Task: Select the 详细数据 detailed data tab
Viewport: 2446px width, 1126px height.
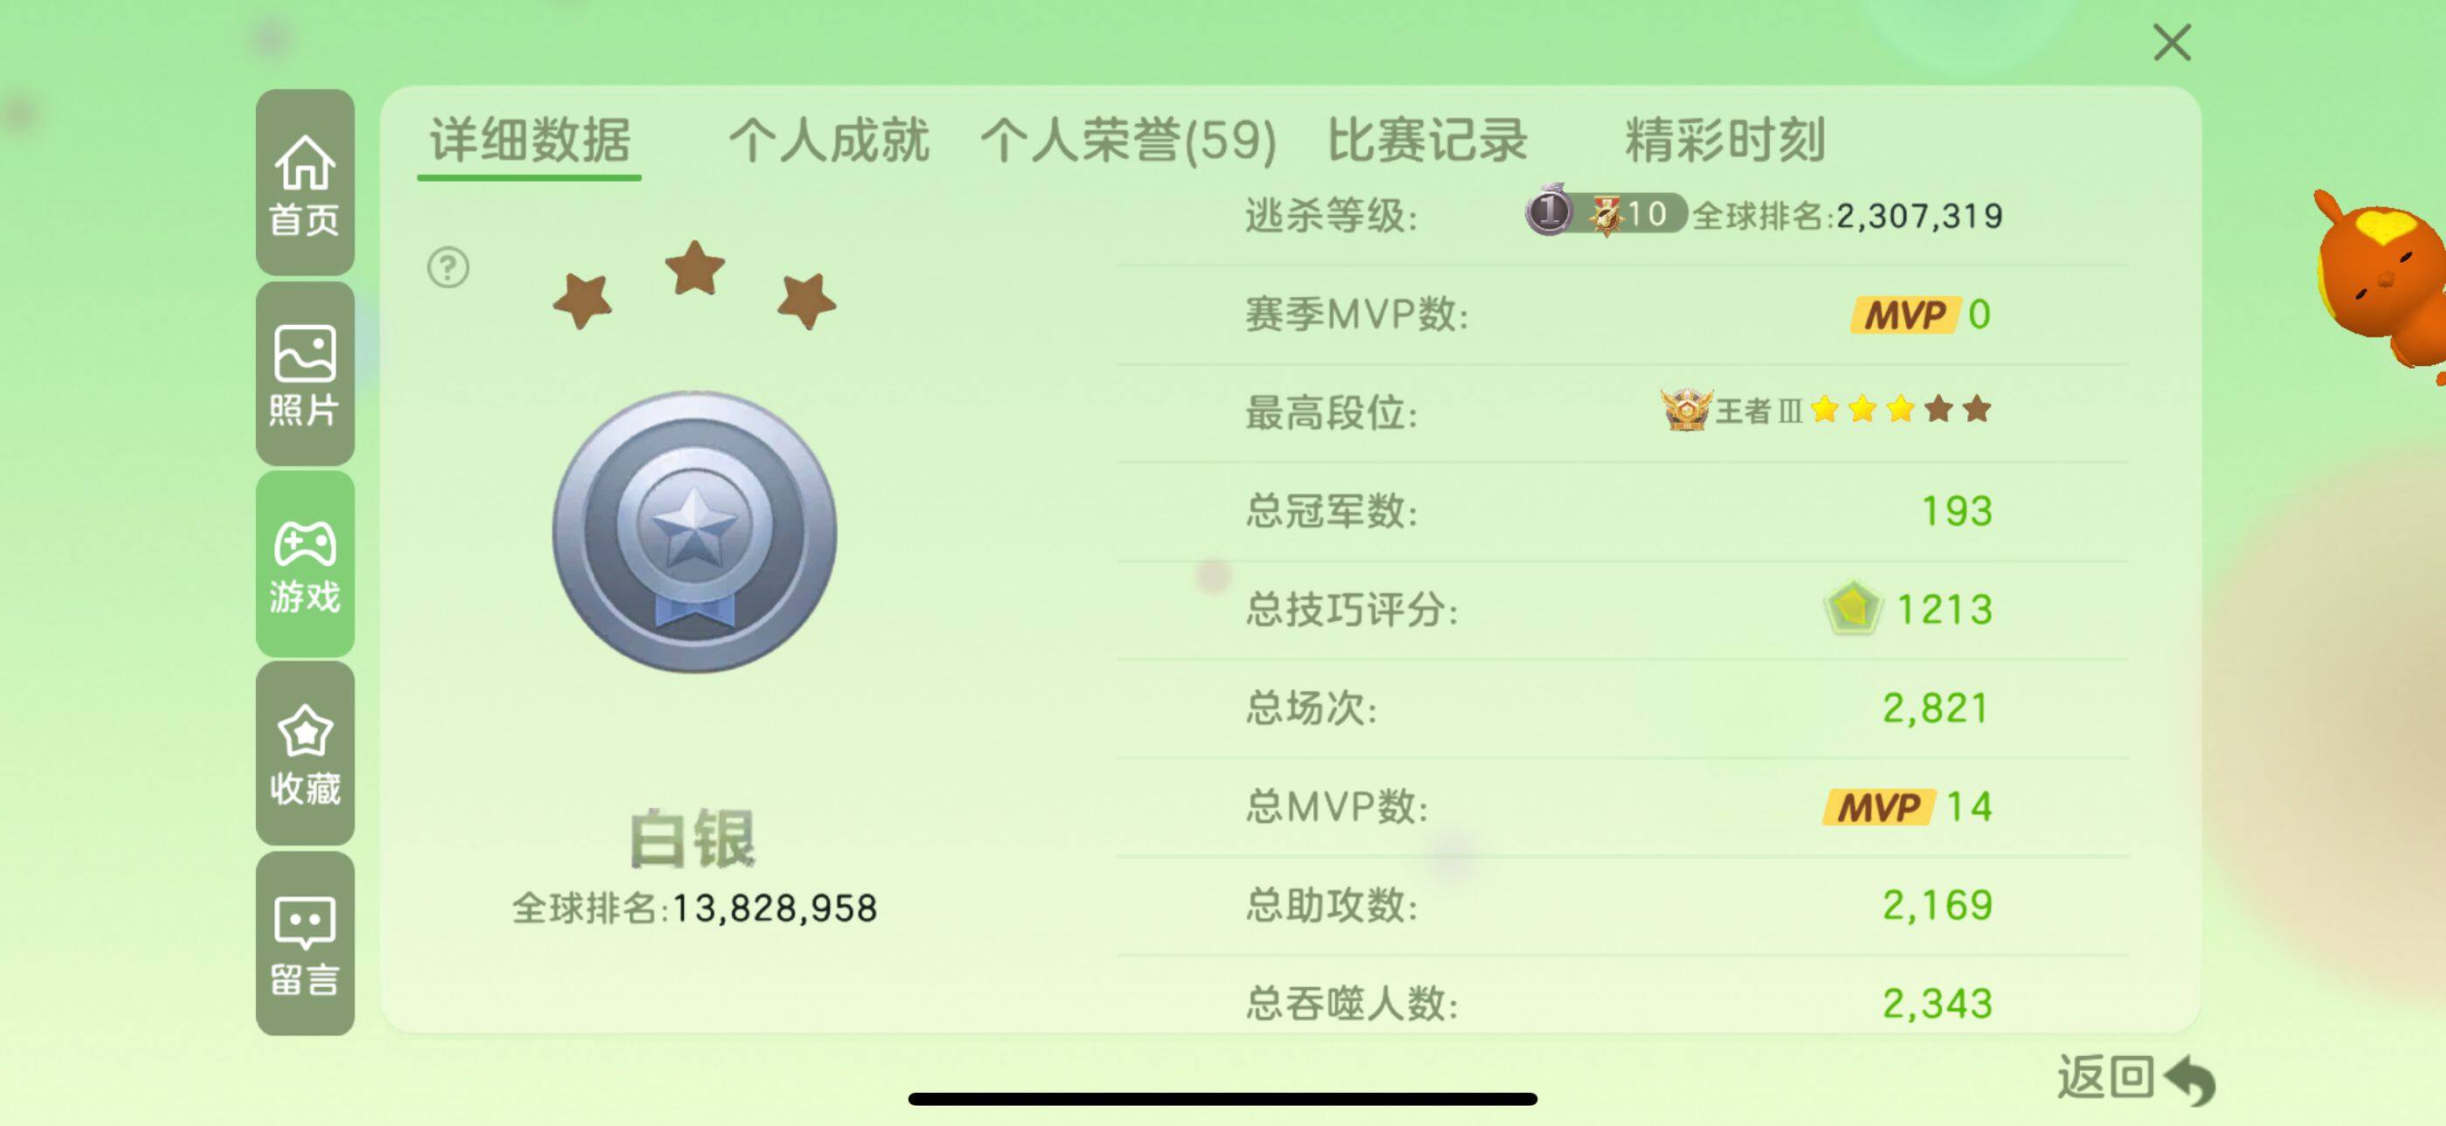Action: click(x=530, y=142)
